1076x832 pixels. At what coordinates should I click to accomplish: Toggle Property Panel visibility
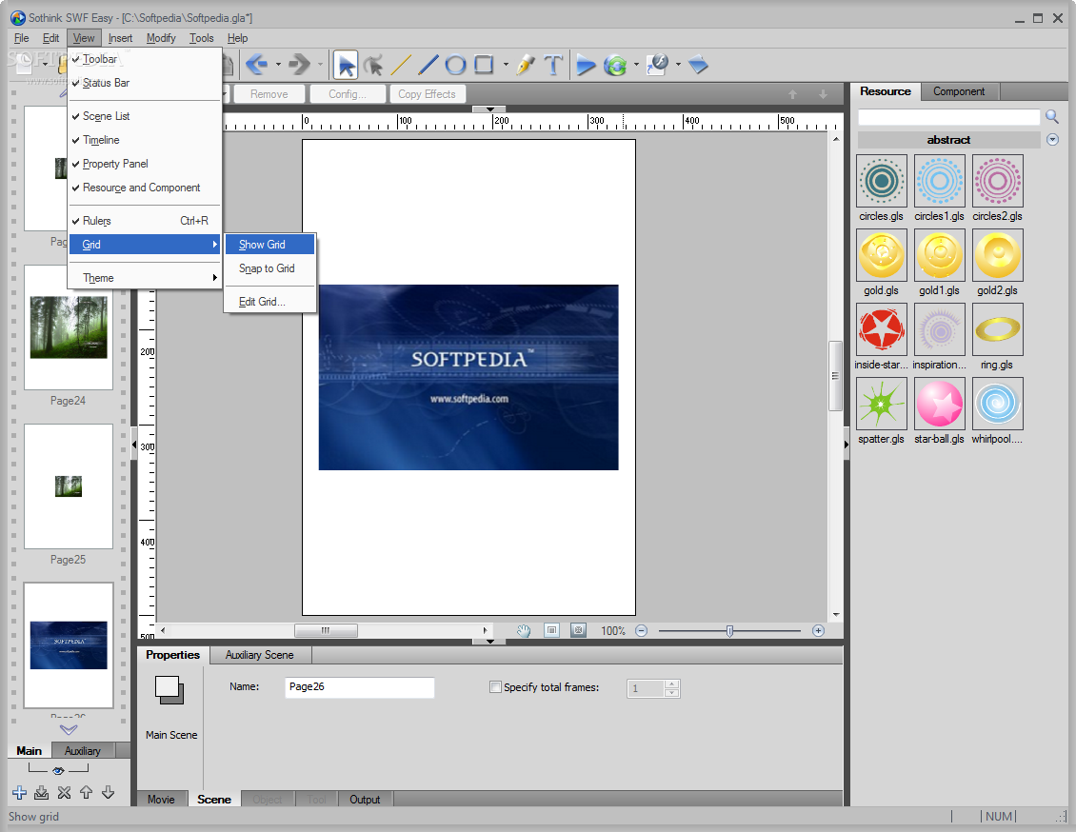pyautogui.click(x=145, y=164)
